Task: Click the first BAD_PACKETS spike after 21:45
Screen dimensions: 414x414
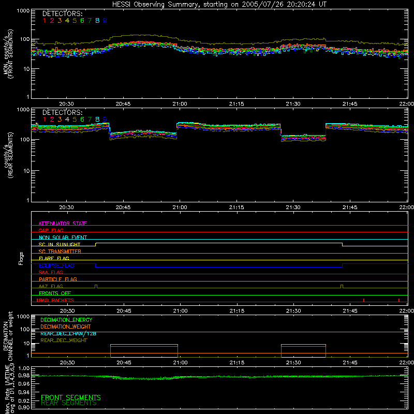Action: click(x=364, y=300)
